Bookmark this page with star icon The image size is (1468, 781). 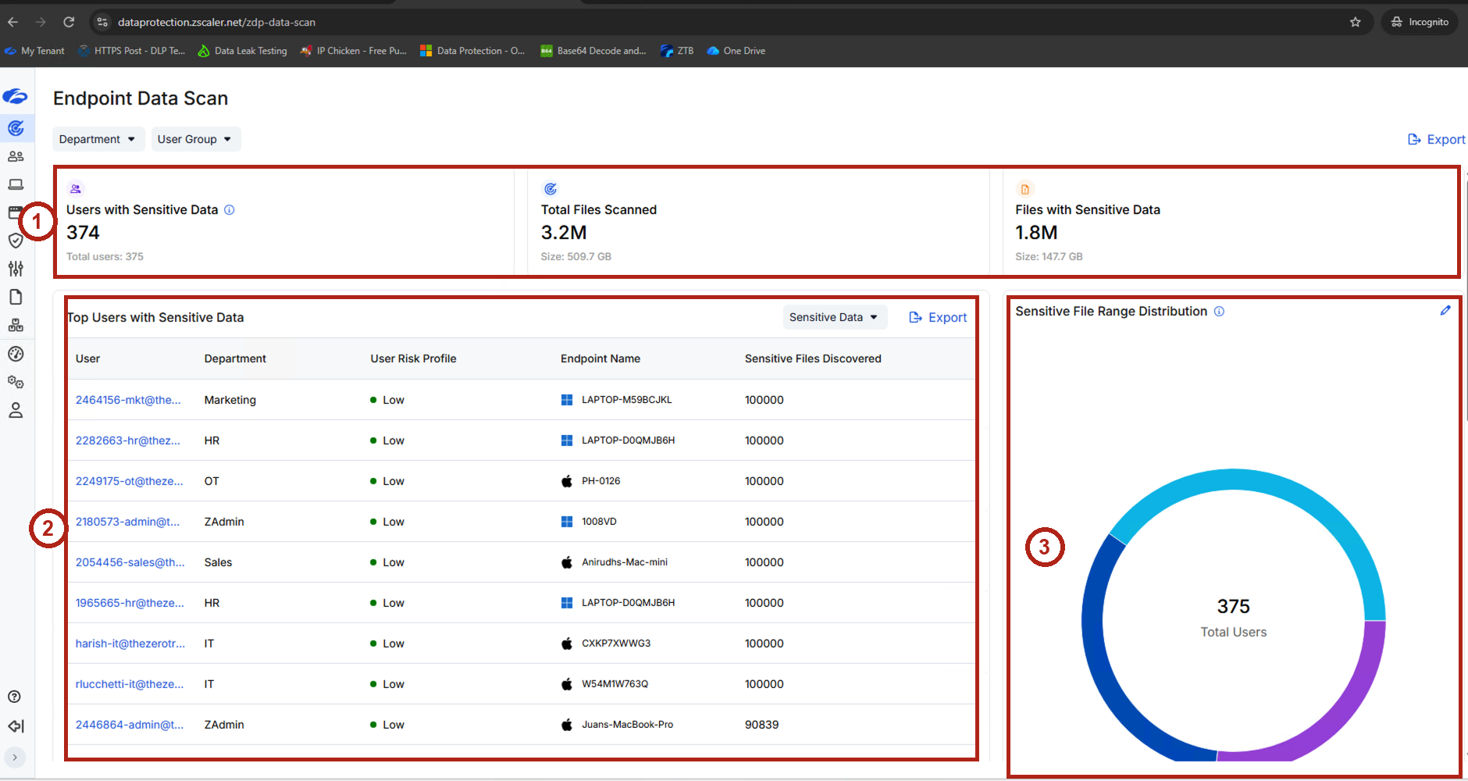tap(1356, 22)
